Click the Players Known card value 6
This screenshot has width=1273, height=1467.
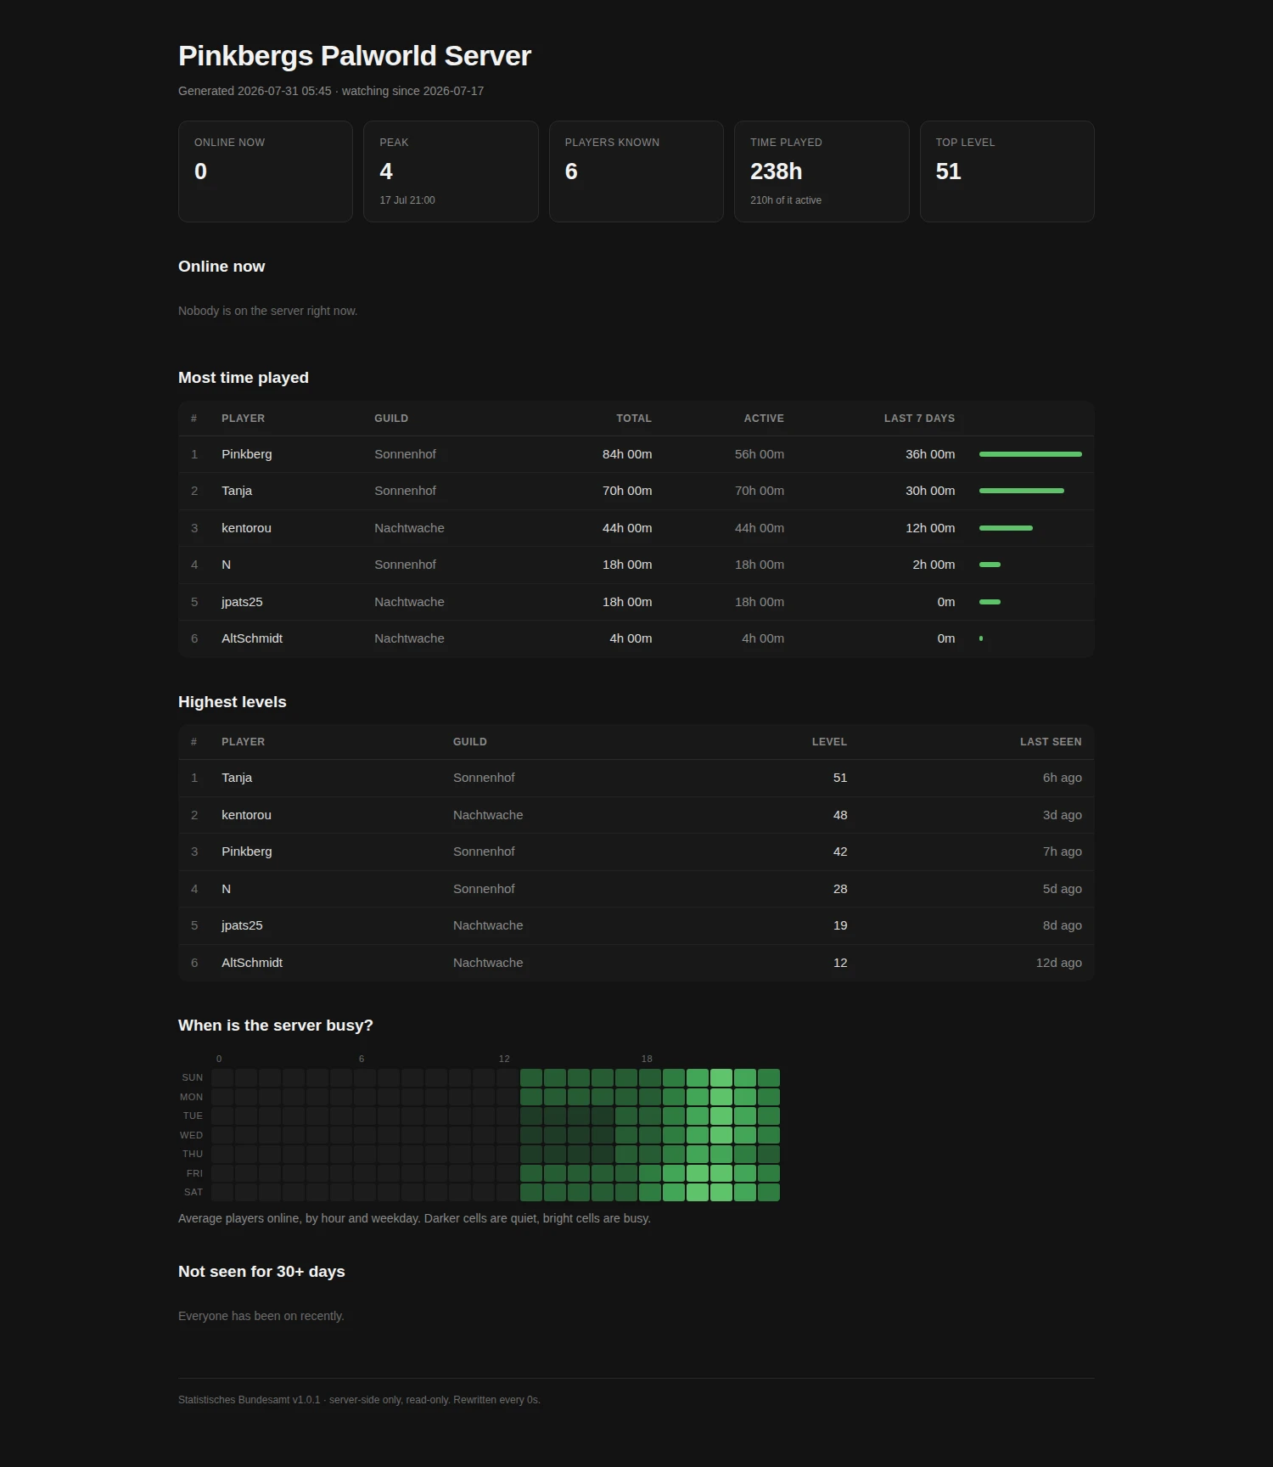(x=571, y=171)
